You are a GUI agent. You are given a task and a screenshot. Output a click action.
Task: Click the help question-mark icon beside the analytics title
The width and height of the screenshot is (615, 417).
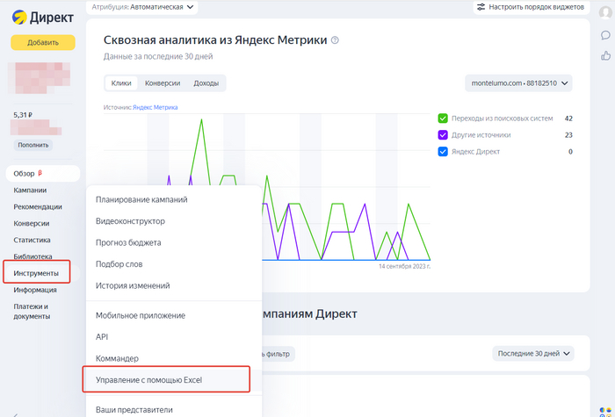[x=335, y=40]
